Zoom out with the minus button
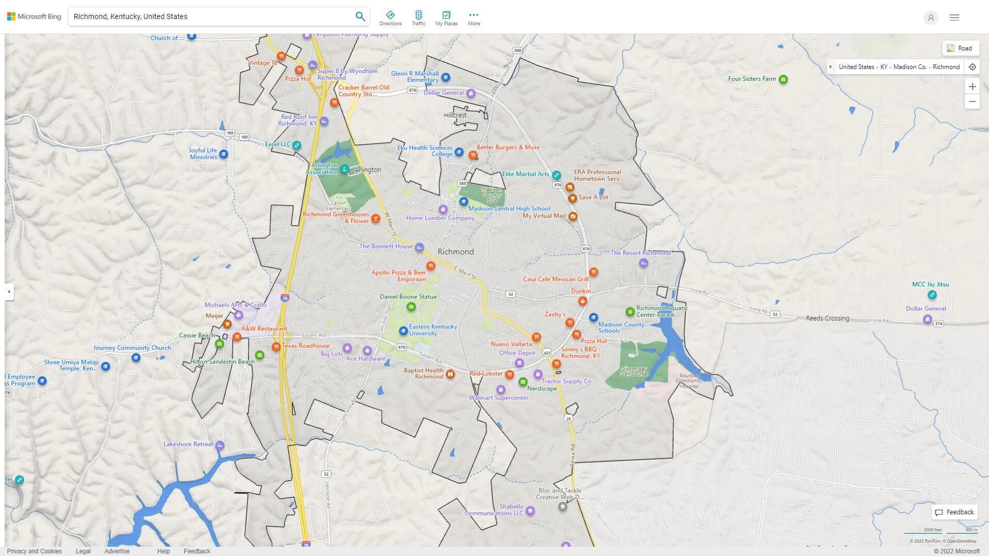 click(x=972, y=101)
